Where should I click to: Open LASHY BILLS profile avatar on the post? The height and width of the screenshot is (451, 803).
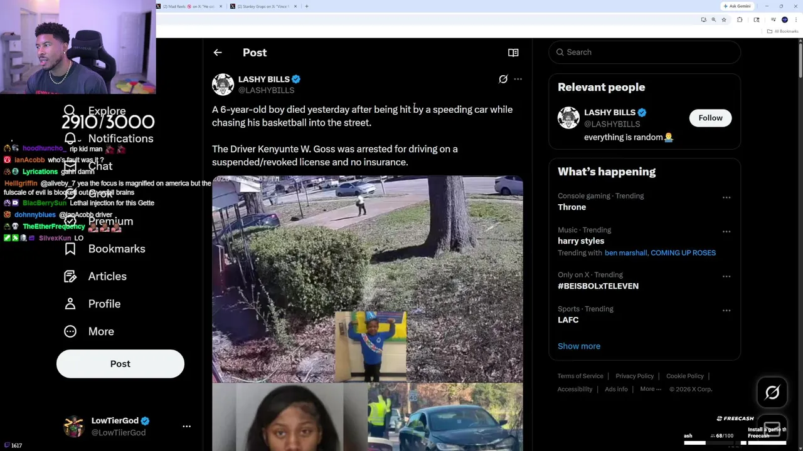point(223,85)
